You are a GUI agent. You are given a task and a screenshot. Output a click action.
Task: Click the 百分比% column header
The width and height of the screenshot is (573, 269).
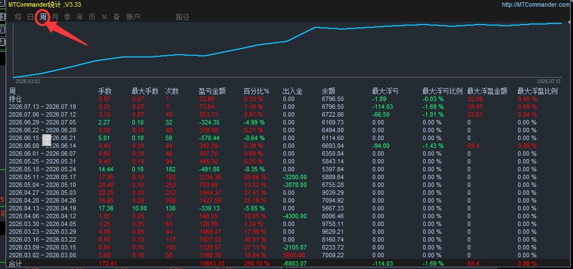(x=257, y=92)
